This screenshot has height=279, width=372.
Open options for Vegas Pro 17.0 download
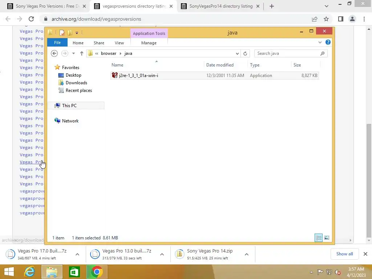click(77, 254)
